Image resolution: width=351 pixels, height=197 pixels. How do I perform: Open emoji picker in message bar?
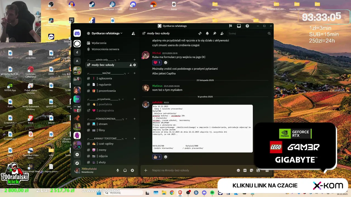[238, 170]
